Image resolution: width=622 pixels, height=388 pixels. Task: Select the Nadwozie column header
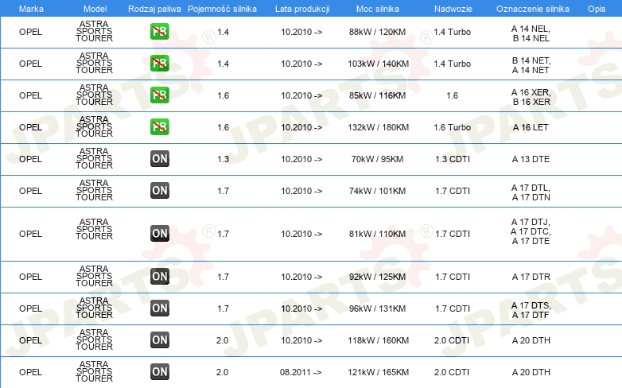(453, 9)
